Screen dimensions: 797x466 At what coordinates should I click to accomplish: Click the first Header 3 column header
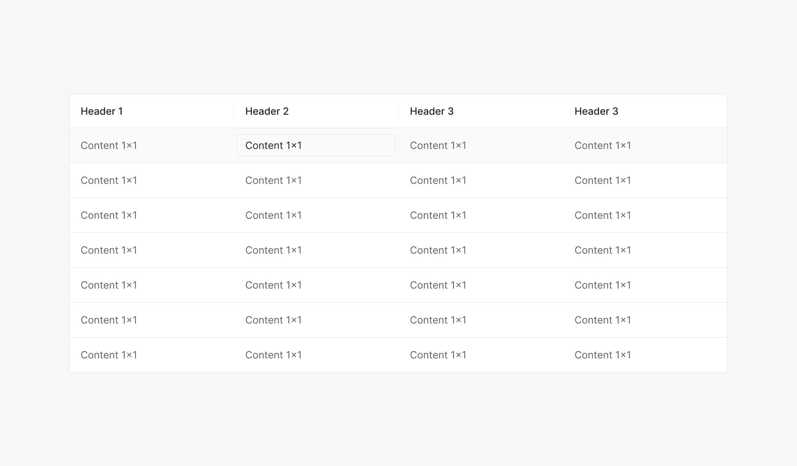click(432, 111)
